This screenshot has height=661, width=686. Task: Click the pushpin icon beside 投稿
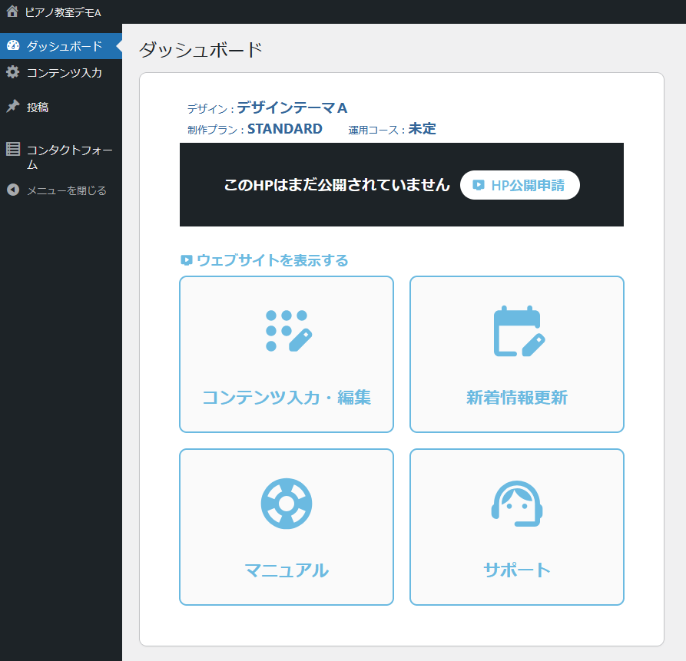click(12, 107)
